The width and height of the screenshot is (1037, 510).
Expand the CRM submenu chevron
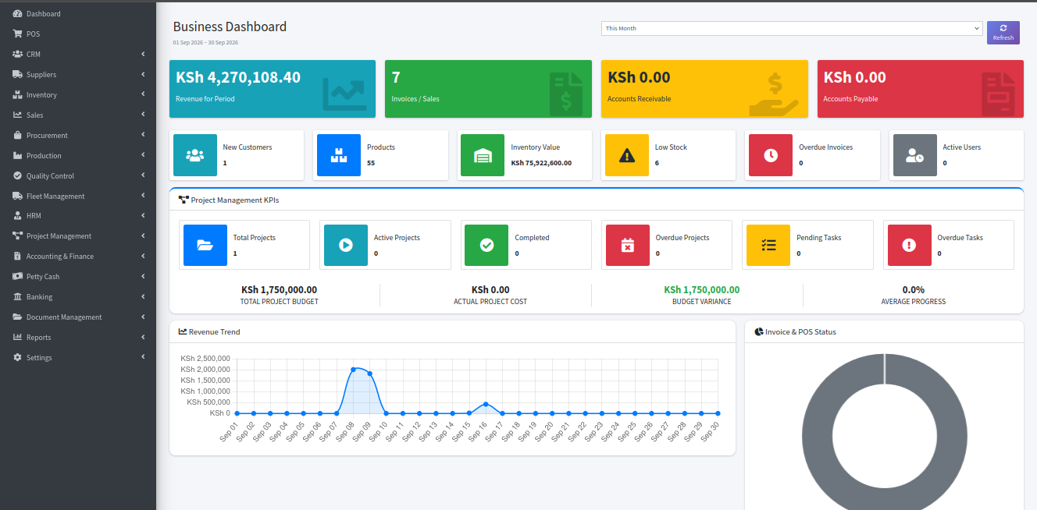[144, 55]
